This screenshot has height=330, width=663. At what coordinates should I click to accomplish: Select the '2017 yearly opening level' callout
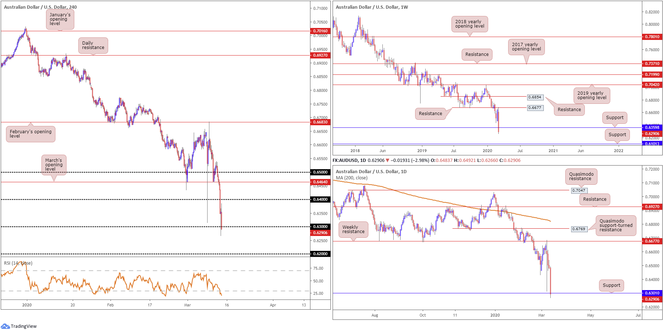click(526, 47)
